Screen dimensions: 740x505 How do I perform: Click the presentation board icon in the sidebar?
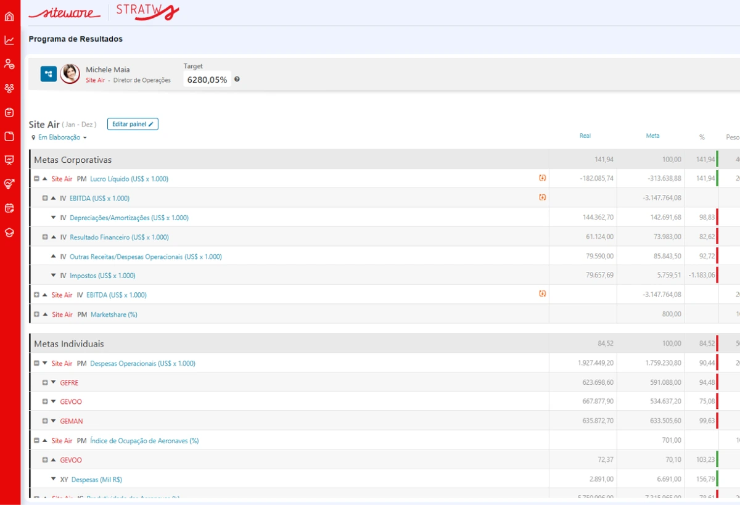[9, 160]
